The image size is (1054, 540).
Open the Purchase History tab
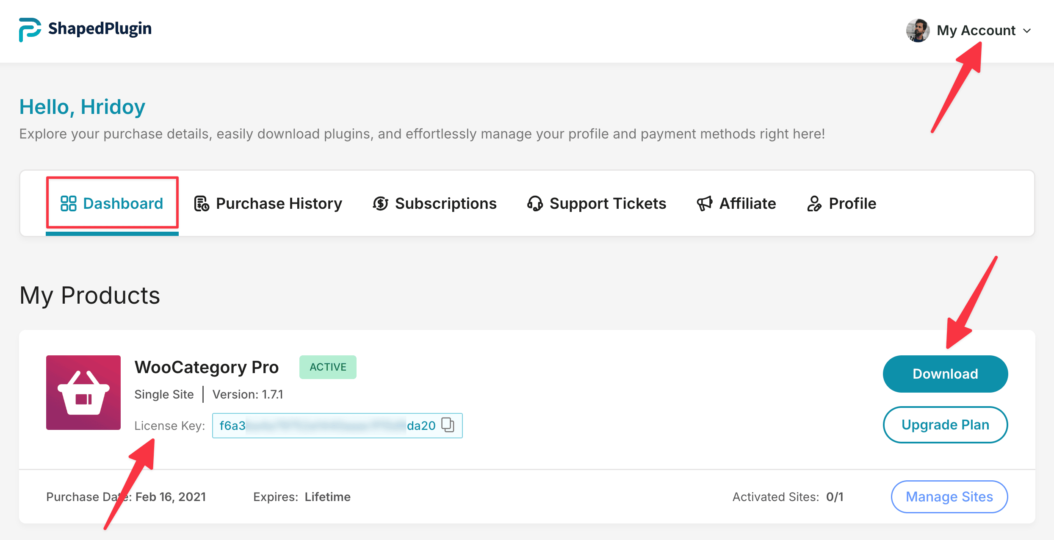[279, 204]
